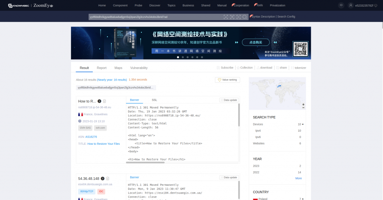
Task: Click download results
Action: pyautogui.click(x=264, y=68)
